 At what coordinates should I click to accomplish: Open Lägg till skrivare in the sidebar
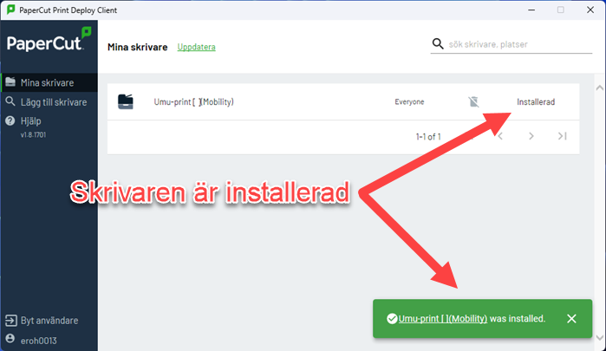49,102
